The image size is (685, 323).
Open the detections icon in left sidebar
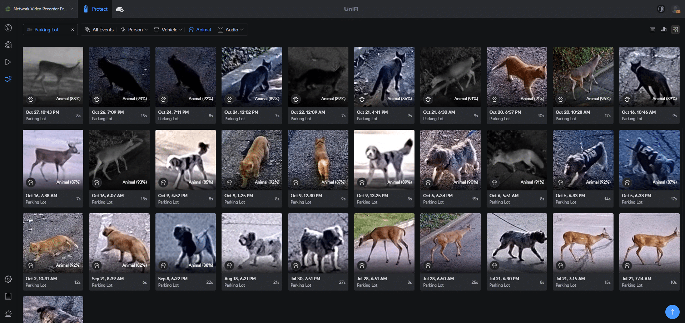tap(8, 79)
